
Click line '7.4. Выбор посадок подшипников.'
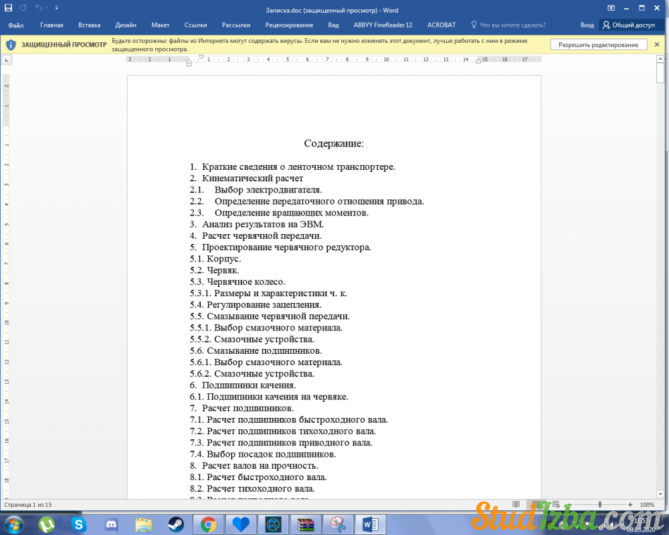pyautogui.click(x=263, y=454)
